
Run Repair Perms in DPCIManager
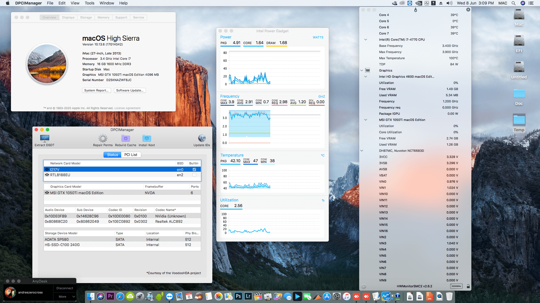click(103, 141)
